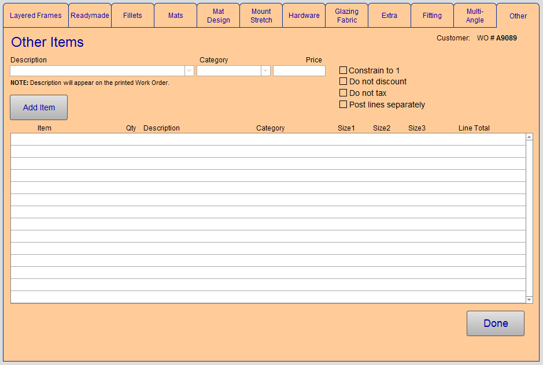Viewport: 543px width, 365px height.
Task: Switch to the Readymade tab
Action: click(90, 16)
